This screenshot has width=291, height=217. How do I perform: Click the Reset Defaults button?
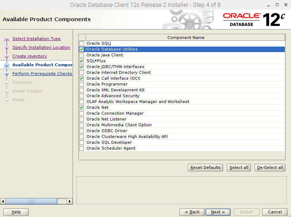(x=205, y=167)
